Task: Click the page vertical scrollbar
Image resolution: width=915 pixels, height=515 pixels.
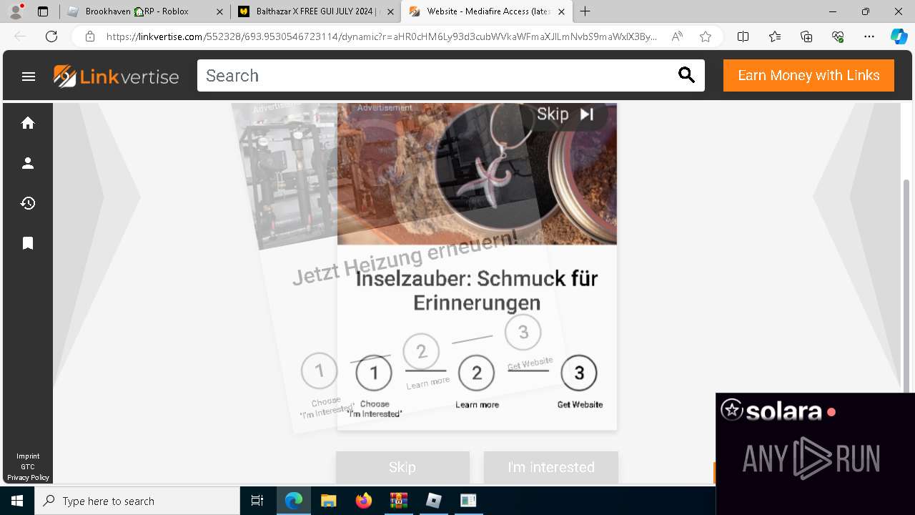Action: (x=908, y=286)
